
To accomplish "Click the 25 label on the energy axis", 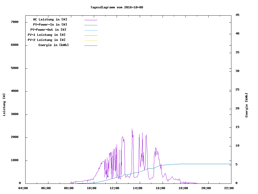I will (x=238, y=90).
